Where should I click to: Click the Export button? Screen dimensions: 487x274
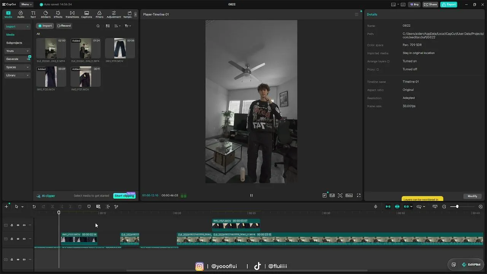pyautogui.click(x=449, y=5)
